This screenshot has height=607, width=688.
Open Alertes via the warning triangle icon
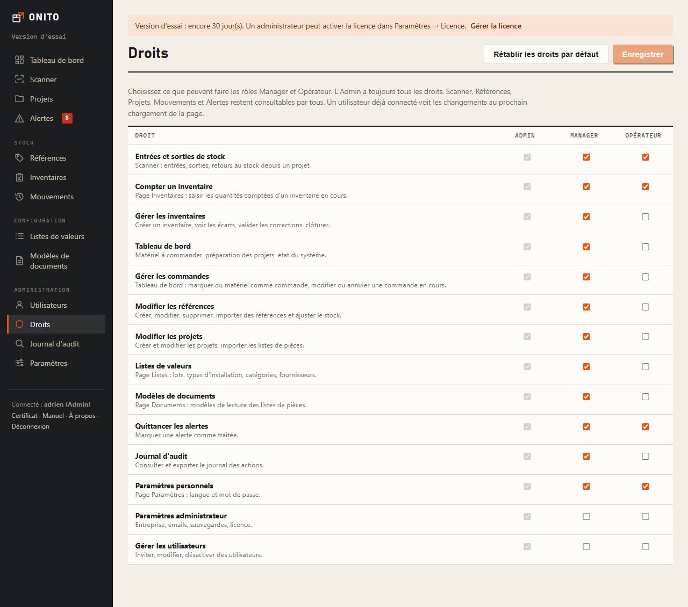point(19,118)
